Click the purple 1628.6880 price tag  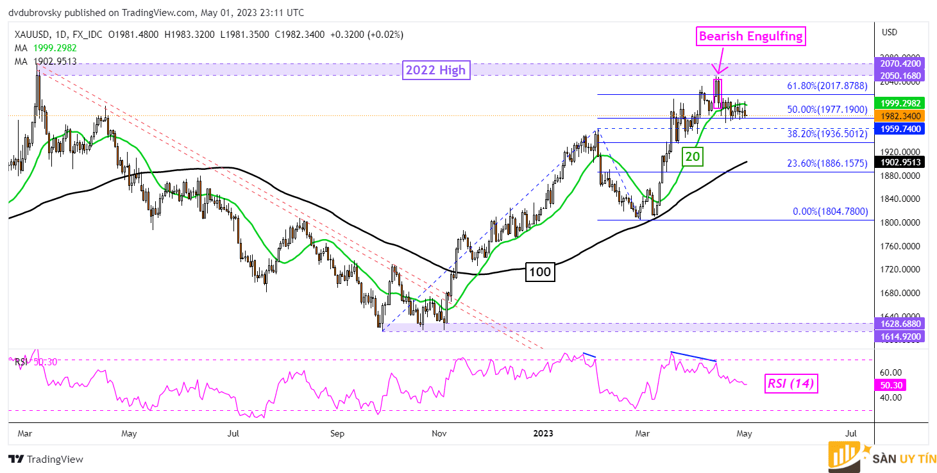coord(901,324)
